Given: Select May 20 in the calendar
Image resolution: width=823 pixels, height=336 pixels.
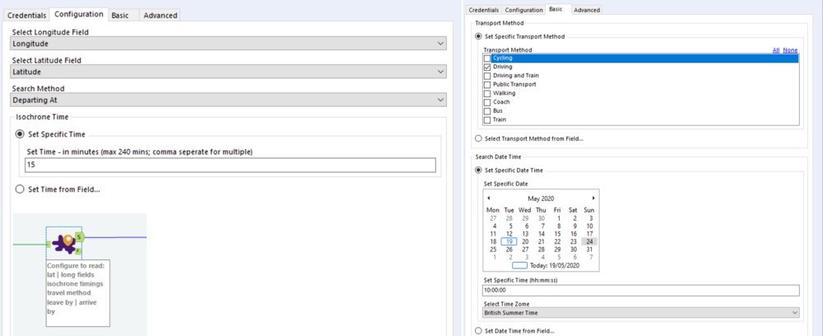Looking at the screenshot, I should 525,241.
